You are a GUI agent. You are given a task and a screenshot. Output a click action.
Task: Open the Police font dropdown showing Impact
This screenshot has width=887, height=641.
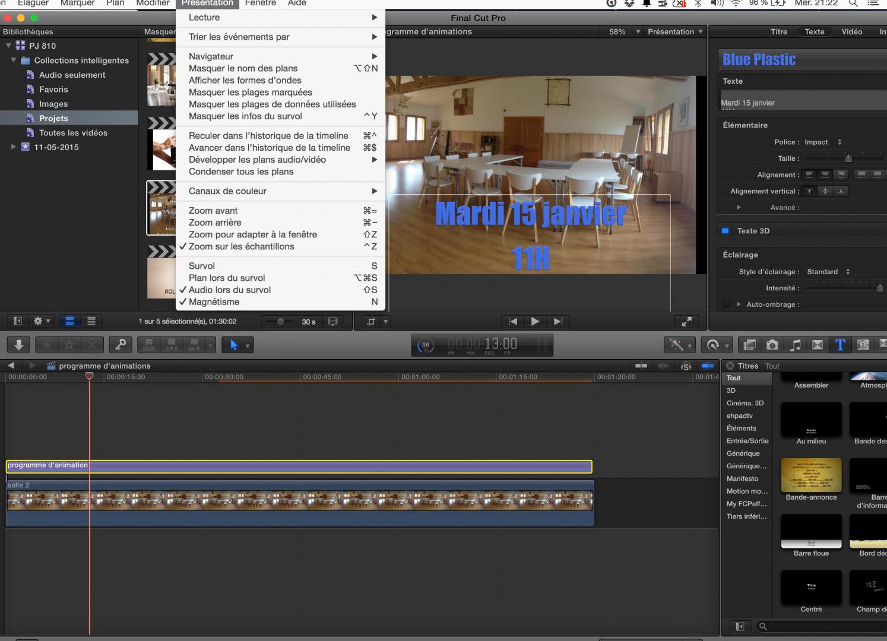tap(823, 142)
